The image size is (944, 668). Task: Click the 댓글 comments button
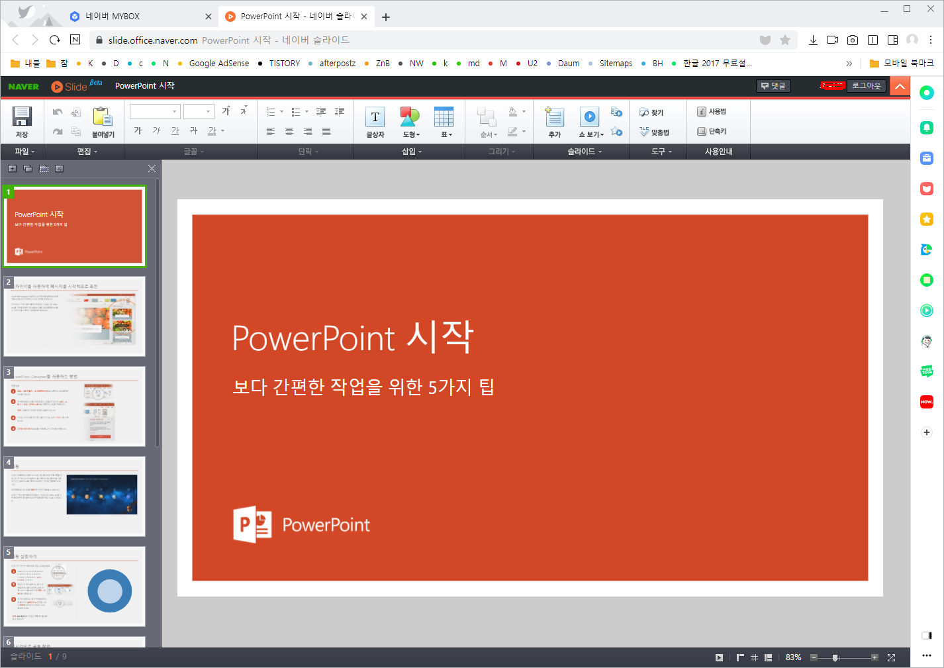click(773, 86)
